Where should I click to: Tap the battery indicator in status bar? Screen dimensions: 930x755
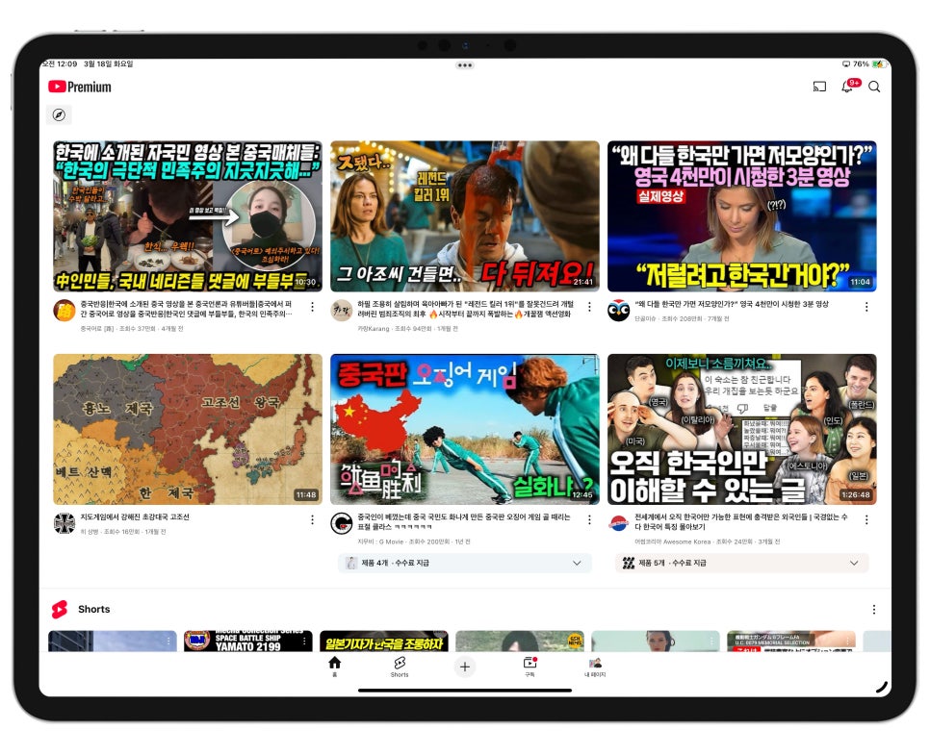pyautogui.click(x=879, y=64)
